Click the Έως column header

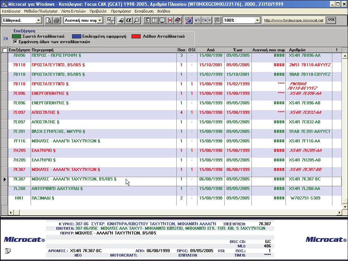point(238,50)
